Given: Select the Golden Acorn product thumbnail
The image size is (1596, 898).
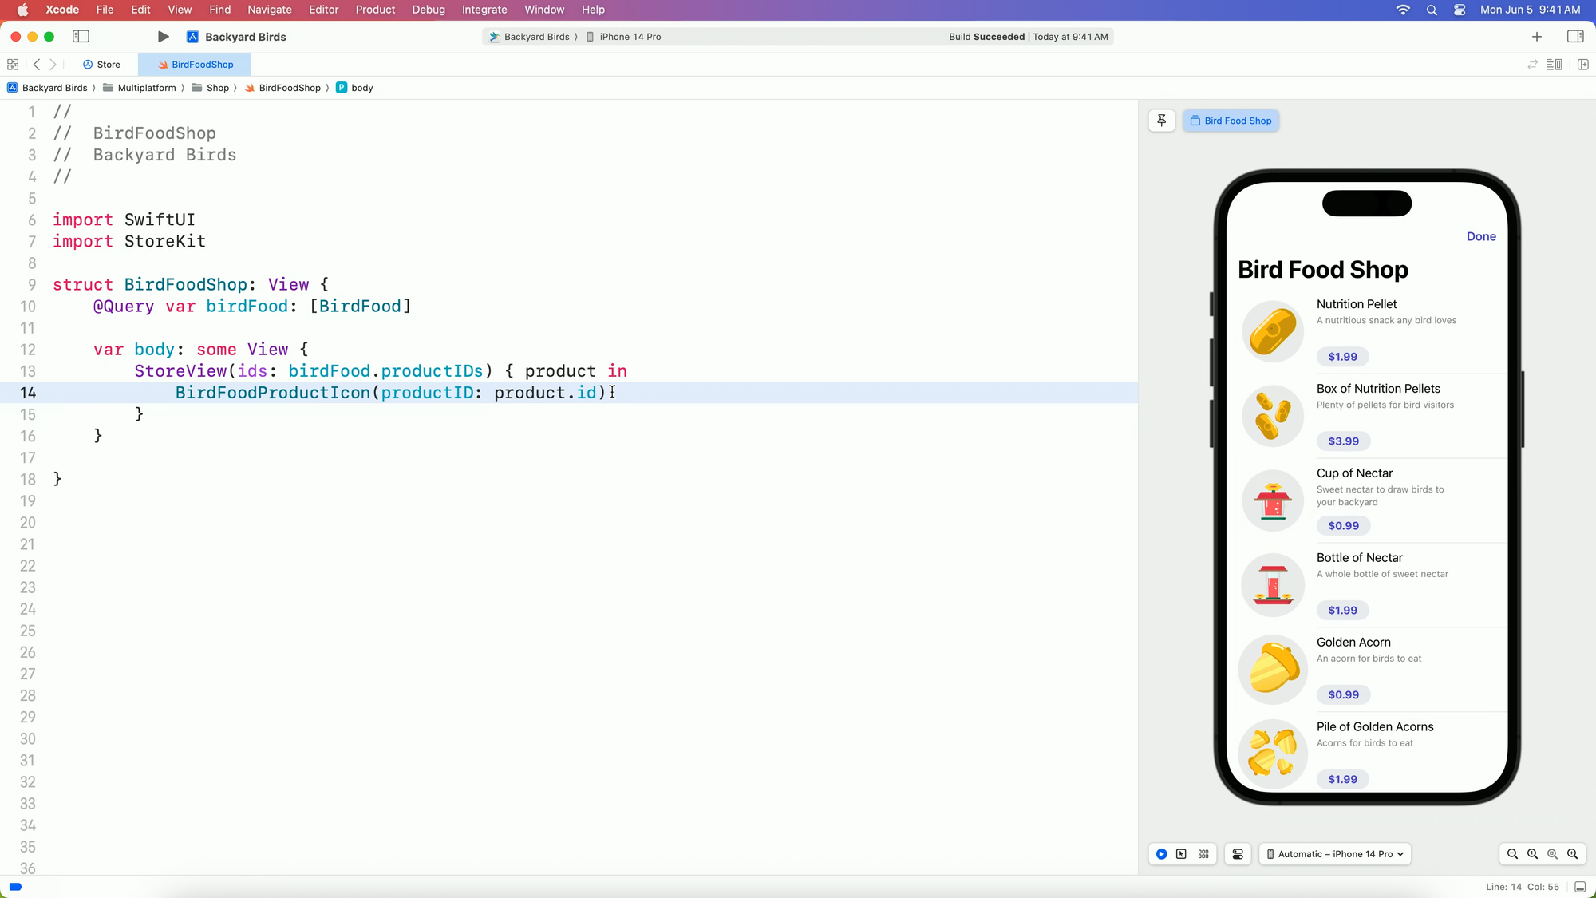Looking at the screenshot, I should [1273, 669].
